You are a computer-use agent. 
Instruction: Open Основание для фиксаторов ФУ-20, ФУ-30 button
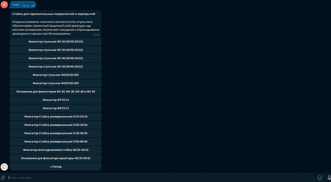click(x=56, y=92)
